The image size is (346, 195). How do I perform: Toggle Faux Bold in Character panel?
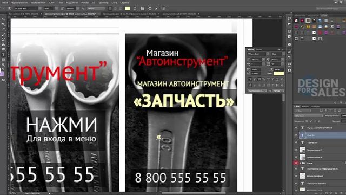(250, 79)
